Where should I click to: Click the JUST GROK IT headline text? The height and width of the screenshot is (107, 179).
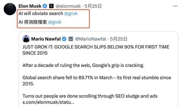[x=96, y=50]
